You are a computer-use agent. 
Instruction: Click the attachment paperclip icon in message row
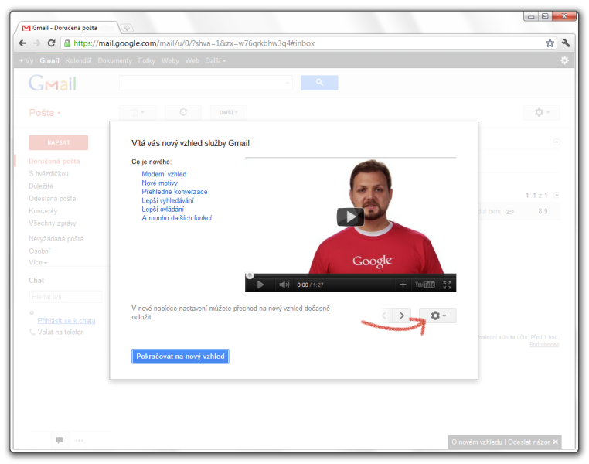click(509, 212)
